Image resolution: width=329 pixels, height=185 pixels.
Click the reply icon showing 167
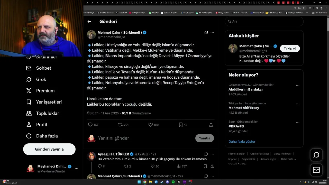[90, 125]
